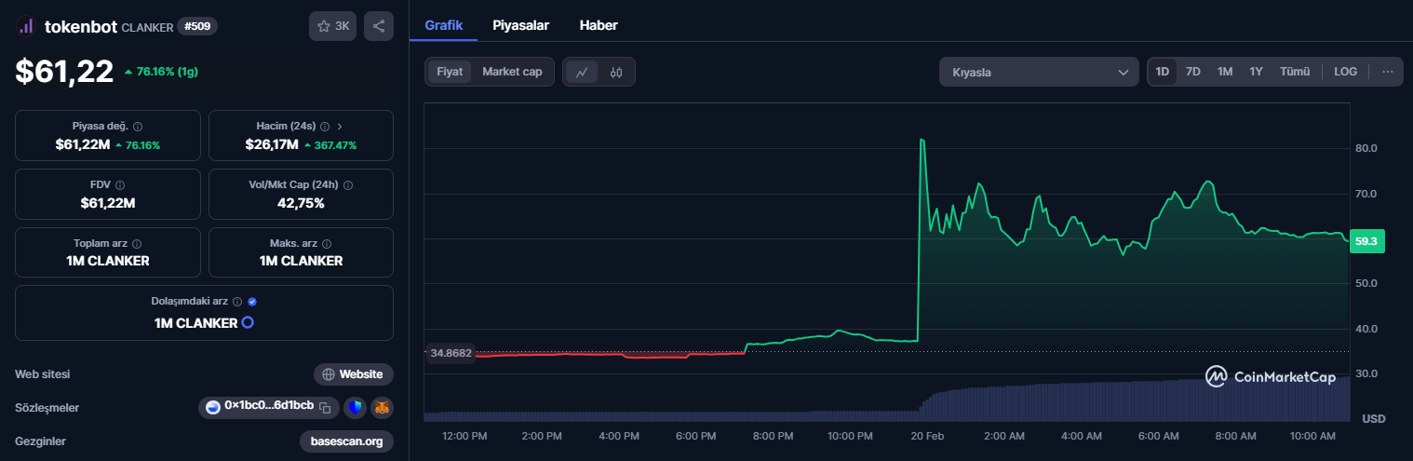The width and height of the screenshot is (1413, 461).
Task: Open basescan.org explorer link
Action: [x=346, y=441]
